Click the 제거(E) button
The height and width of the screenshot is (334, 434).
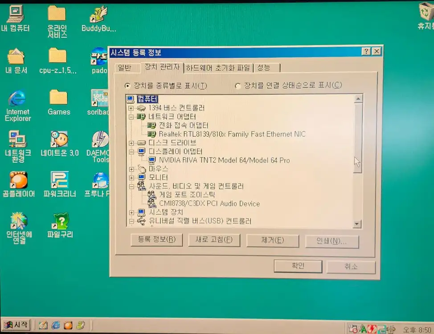click(x=273, y=240)
